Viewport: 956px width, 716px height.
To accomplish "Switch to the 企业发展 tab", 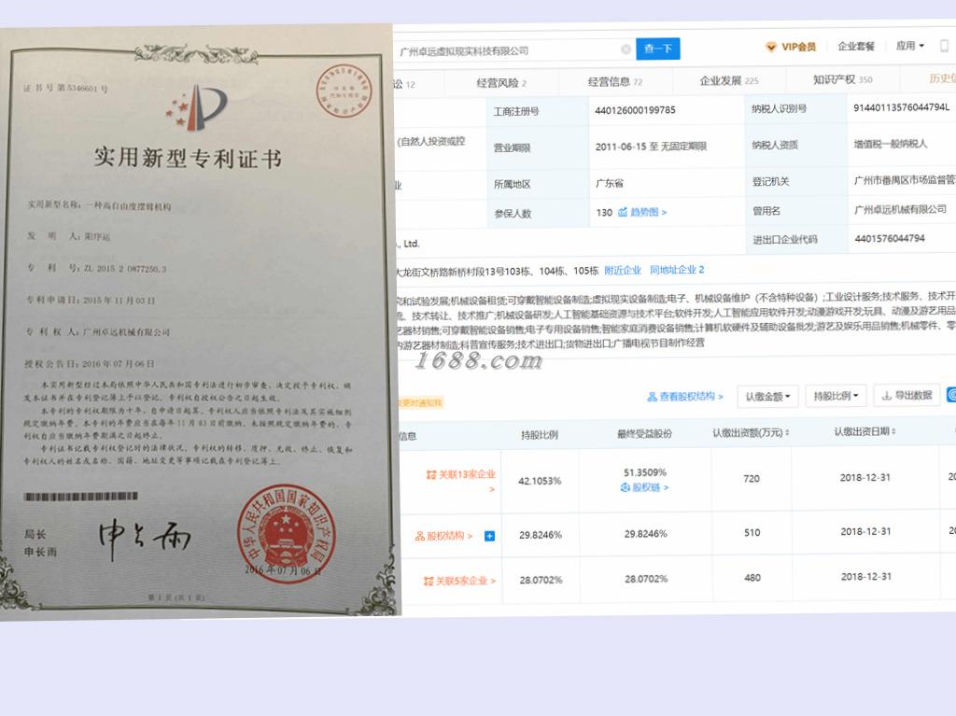I will 728,80.
